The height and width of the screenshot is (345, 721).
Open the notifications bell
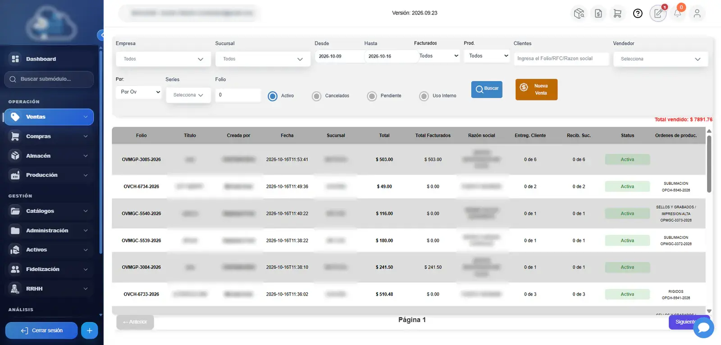678,13
